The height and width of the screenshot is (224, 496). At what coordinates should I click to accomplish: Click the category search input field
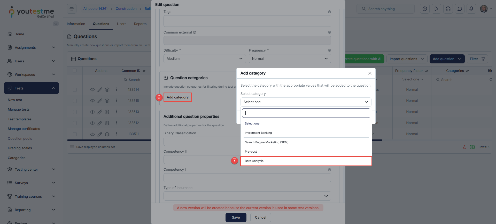click(306, 113)
